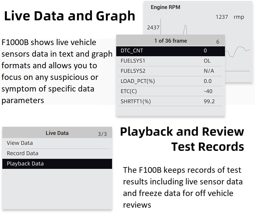Click the 3/3 page indicator
Screen dimensions: 255x213
(102, 134)
